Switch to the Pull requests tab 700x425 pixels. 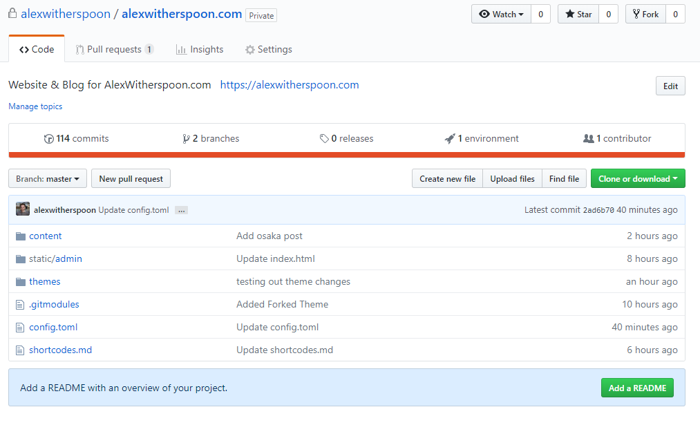pyautogui.click(x=113, y=50)
